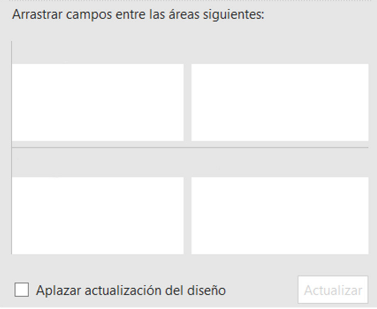The height and width of the screenshot is (309, 377).
Task: Select the upper-left empty field area
Action: click(x=98, y=103)
